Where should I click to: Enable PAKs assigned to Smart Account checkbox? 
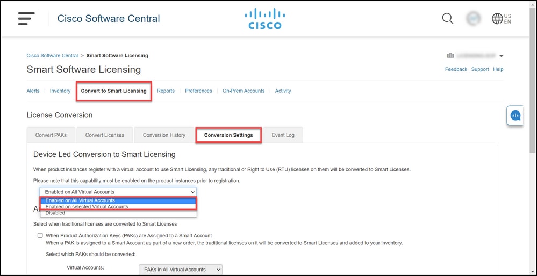coord(40,235)
